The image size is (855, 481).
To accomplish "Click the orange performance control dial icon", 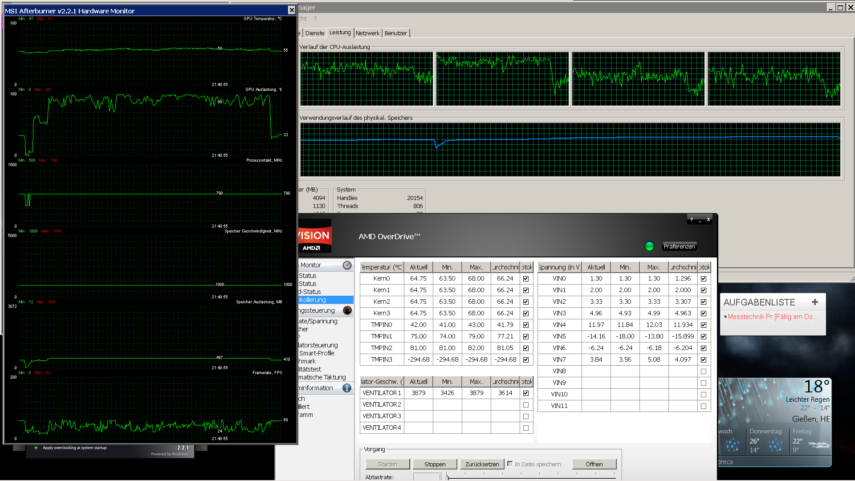I will [x=347, y=310].
